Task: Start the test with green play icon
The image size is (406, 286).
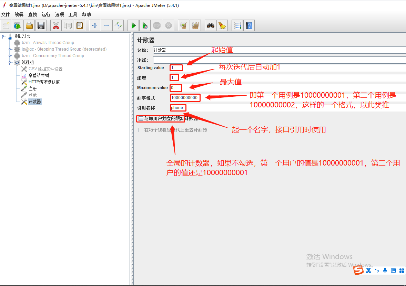Action: tap(133, 25)
